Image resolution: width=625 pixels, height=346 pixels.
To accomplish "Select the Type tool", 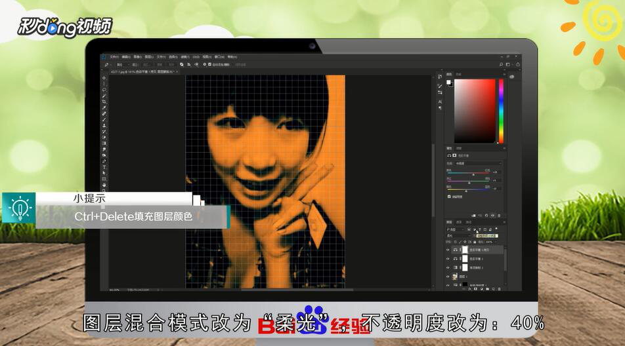I will point(104,168).
